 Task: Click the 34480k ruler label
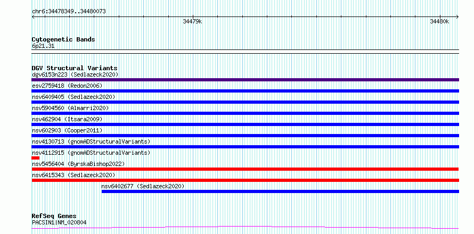[439, 21]
